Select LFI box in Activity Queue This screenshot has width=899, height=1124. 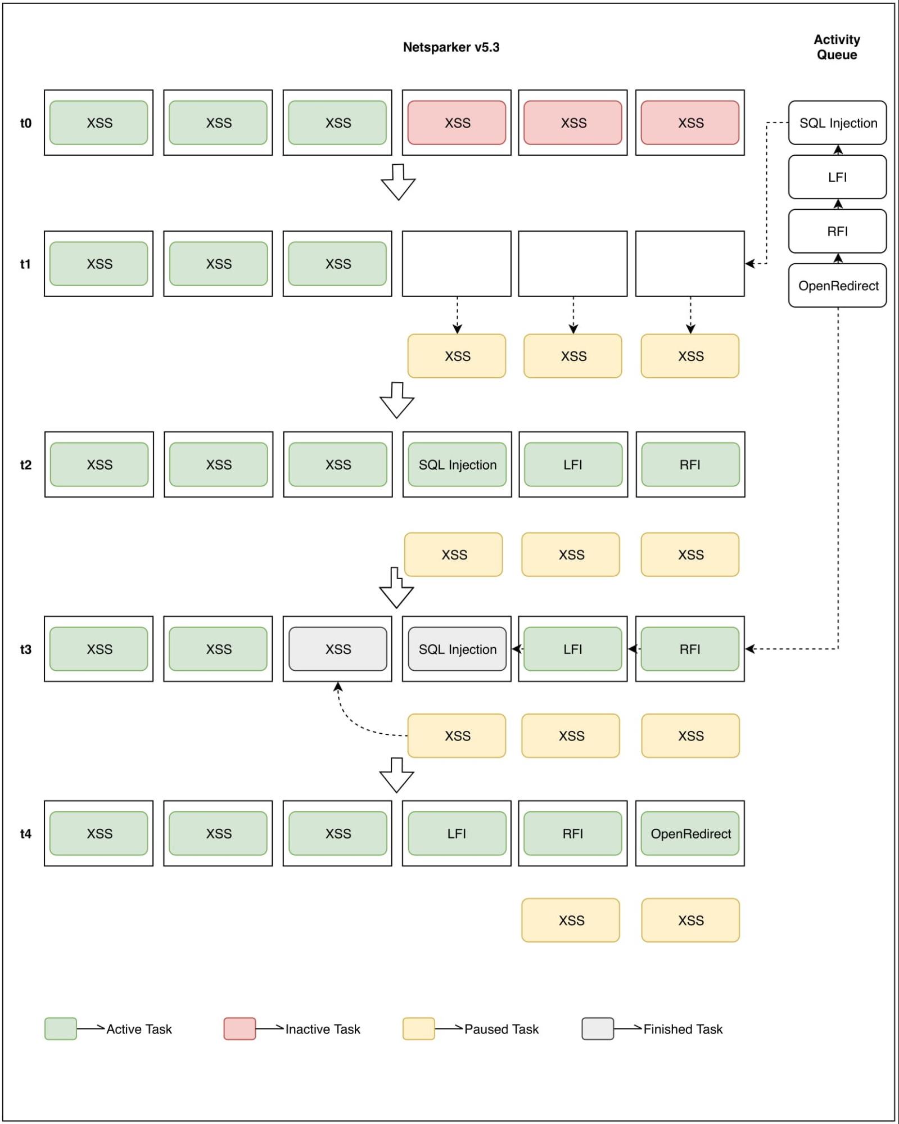[837, 177]
